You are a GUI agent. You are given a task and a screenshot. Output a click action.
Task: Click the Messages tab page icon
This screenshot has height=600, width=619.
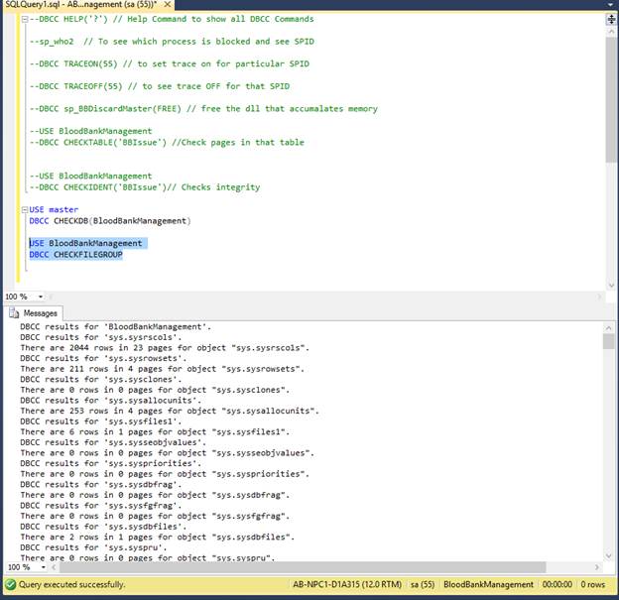pos(14,313)
